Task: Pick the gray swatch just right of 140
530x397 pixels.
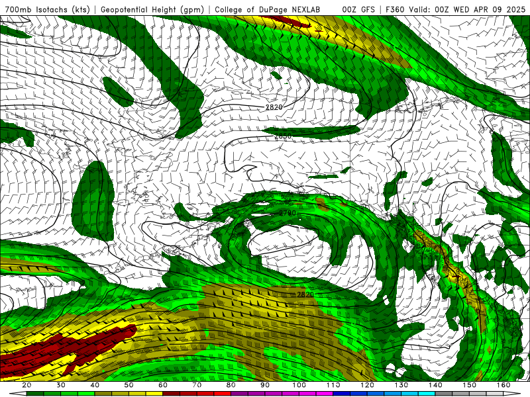Action: [x=444, y=394]
